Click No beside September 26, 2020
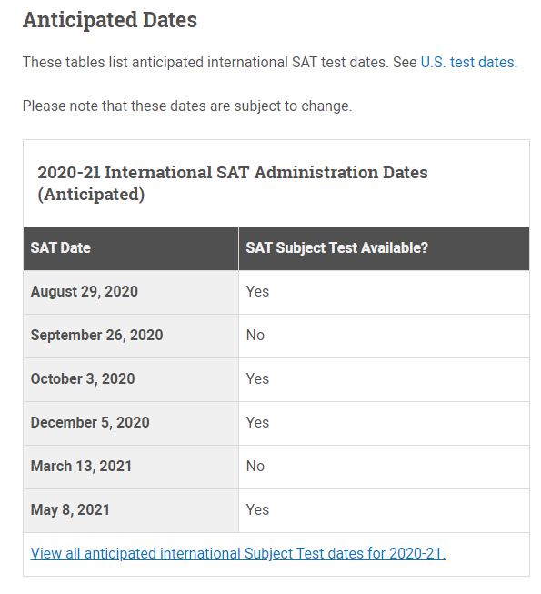The height and width of the screenshot is (594, 541). (255, 336)
